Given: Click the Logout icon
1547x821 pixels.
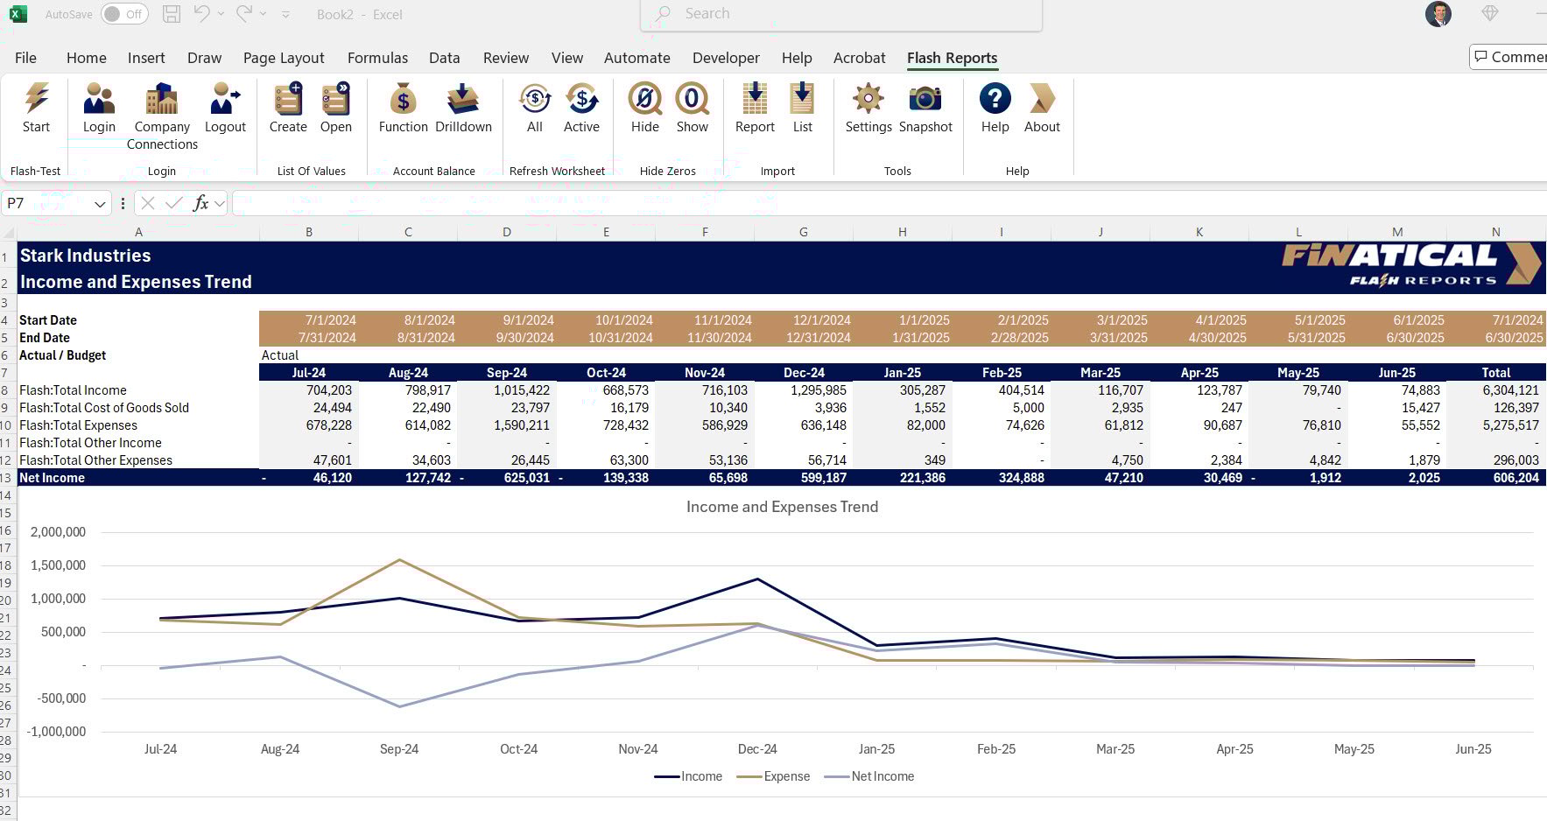Looking at the screenshot, I should click(225, 99).
